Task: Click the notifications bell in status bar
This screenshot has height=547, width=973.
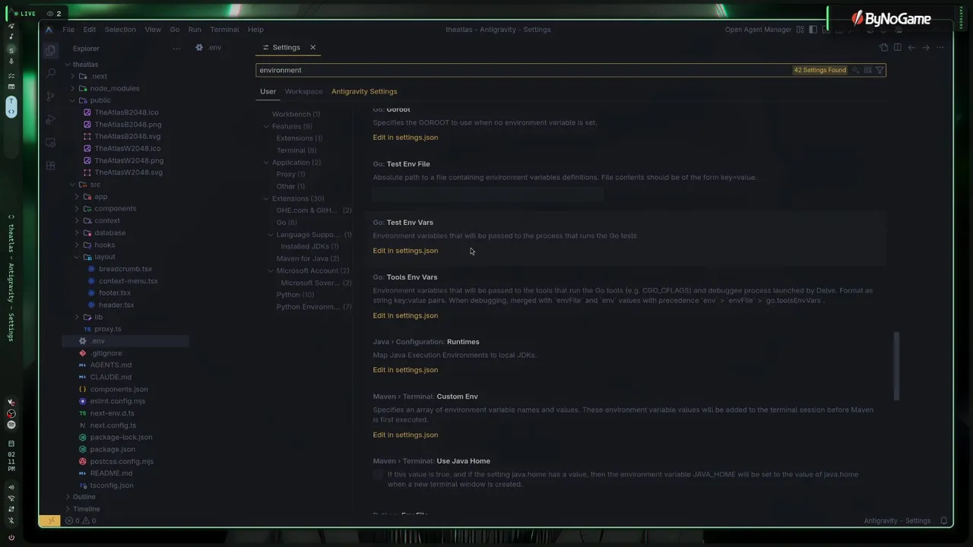Action: (944, 521)
